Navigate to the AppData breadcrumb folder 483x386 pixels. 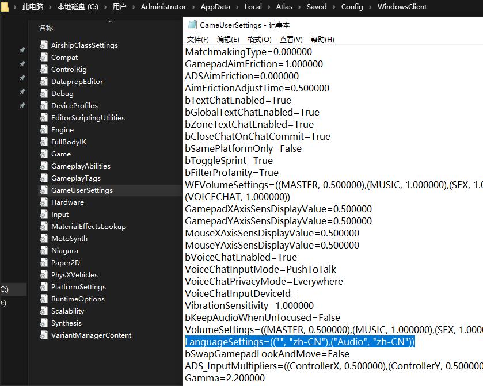(x=215, y=7)
